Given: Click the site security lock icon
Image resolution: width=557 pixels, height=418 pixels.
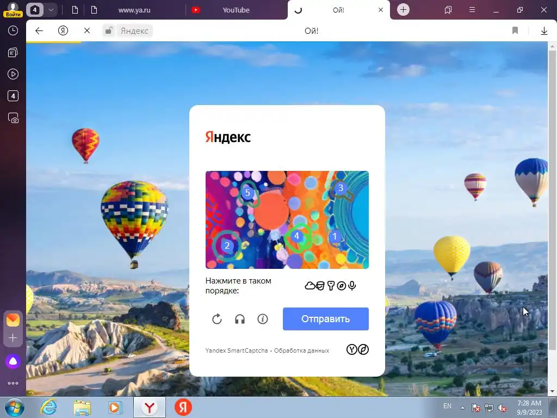Looking at the screenshot, I should click(x=109, y=31).
